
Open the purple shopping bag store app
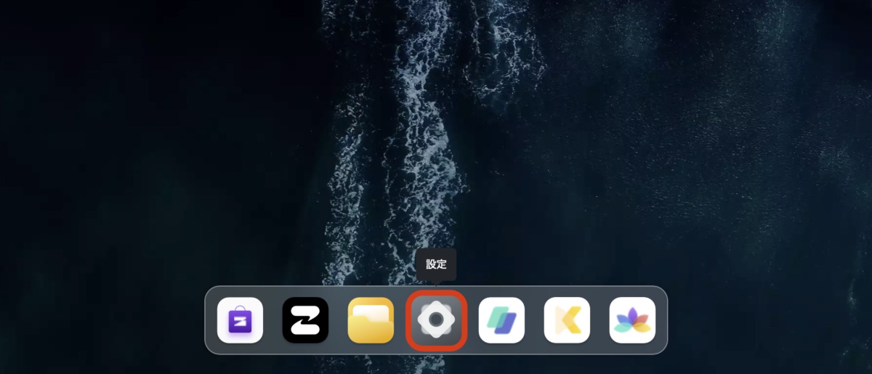click(240, 320)
